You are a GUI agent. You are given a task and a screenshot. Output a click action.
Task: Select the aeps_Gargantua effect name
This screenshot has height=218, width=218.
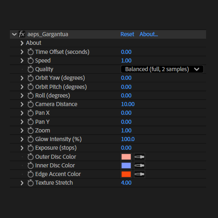coord(48,34)
